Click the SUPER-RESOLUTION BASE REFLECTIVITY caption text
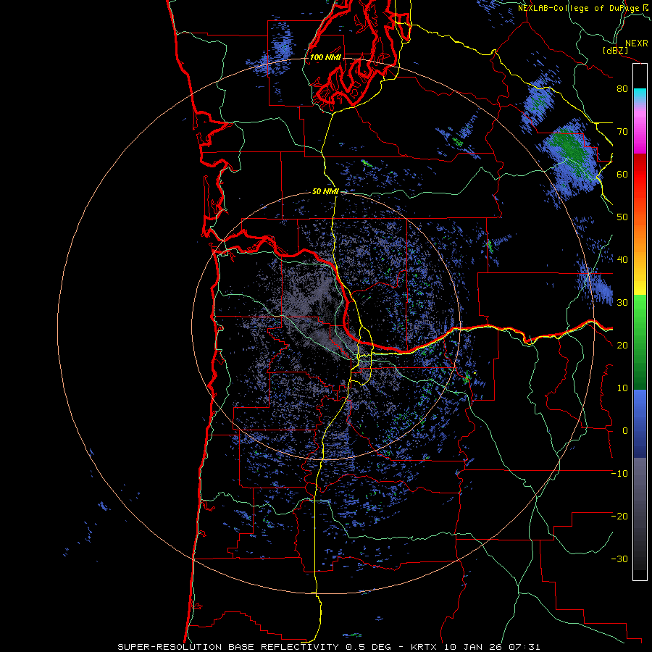 tap(228, 647)
